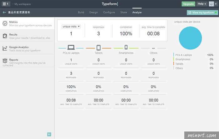Open Reports sidebar entry

pos(27,61)
